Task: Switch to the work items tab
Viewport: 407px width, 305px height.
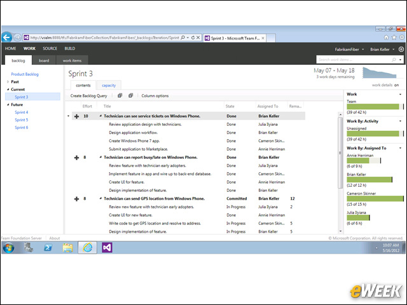Action: pos(72,60)
